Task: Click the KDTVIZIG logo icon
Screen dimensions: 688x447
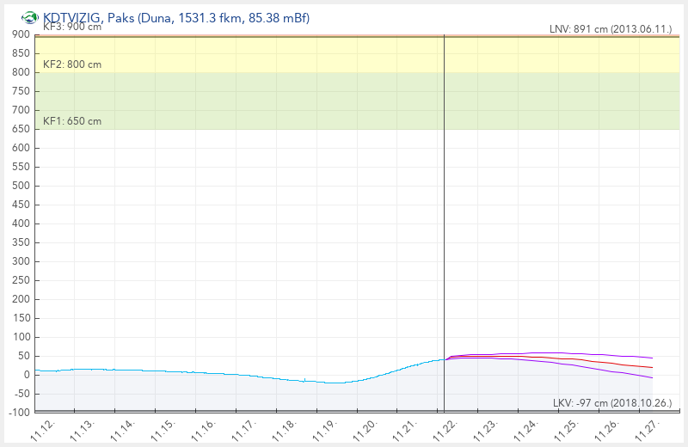Action: pos(29,18)
